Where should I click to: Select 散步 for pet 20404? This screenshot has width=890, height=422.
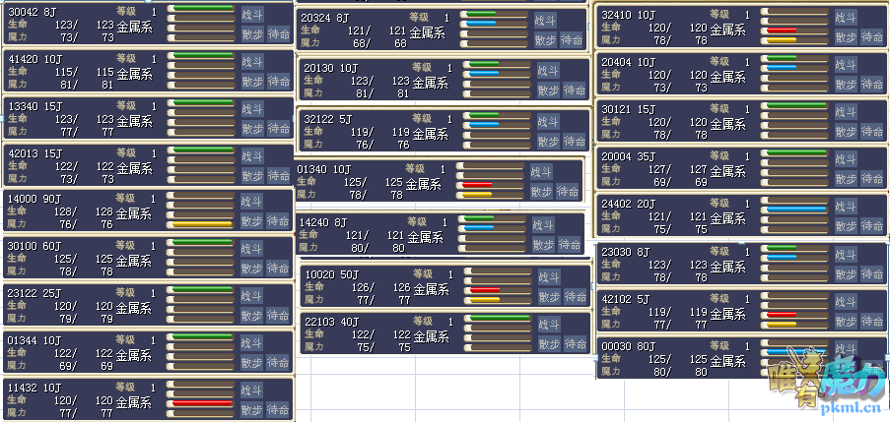coord(846,84)
